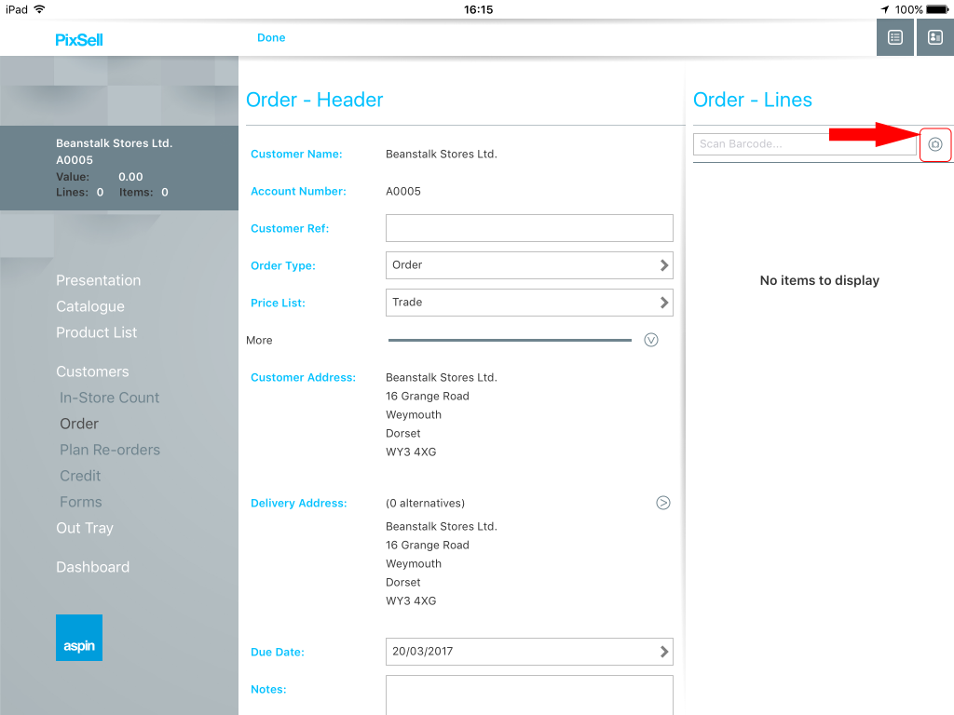Tap the 'No items to display' message
This screenshot has width=954, height=715.
point(820,280)
